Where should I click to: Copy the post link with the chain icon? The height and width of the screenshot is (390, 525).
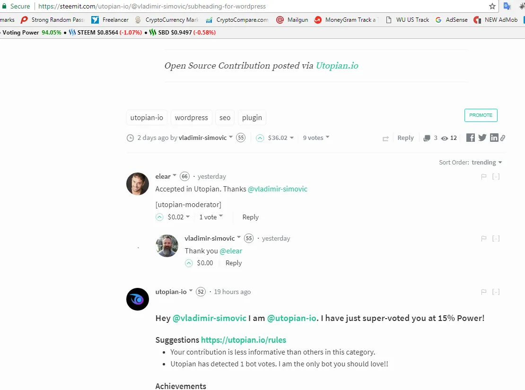[x=503, y=138]
